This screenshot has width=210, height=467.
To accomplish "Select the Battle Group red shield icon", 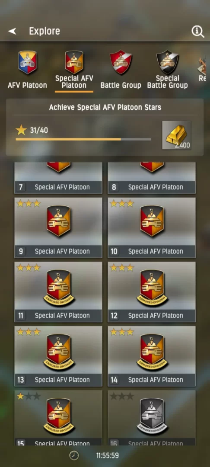I will [x=121, y=62].
